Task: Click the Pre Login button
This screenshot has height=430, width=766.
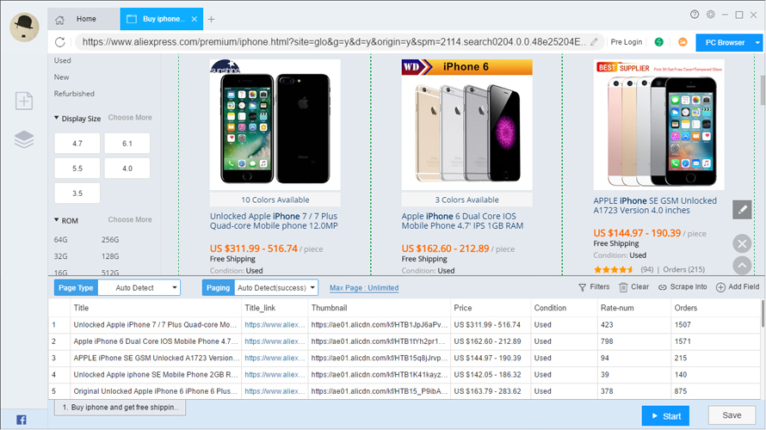Action: 627,42
